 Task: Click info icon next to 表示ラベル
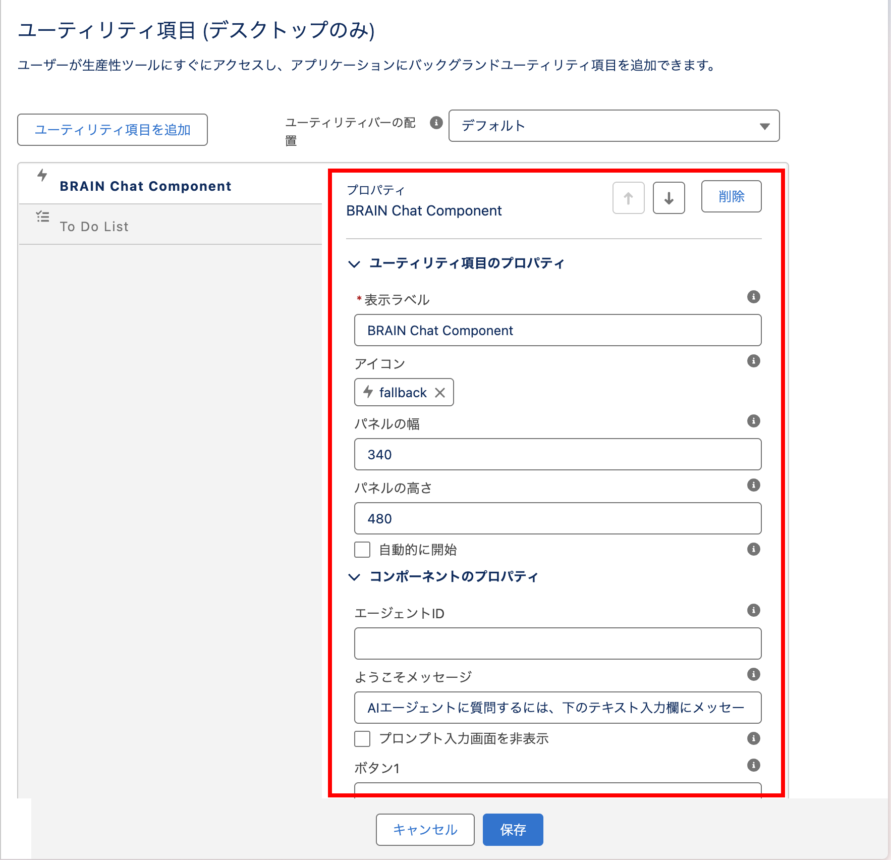(x=753, y=297)
